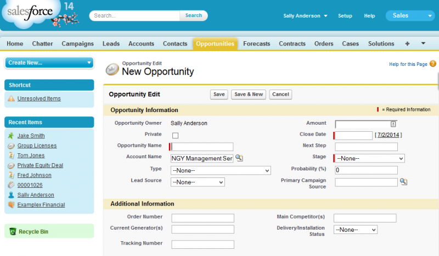This screenshot has height=256, width=439.
Task: Click the header search input field
Action: (134, 15)
